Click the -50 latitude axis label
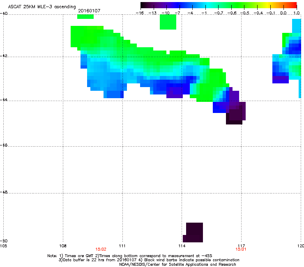The width and height of the screenshot is (304, 267). click(4, 241)
